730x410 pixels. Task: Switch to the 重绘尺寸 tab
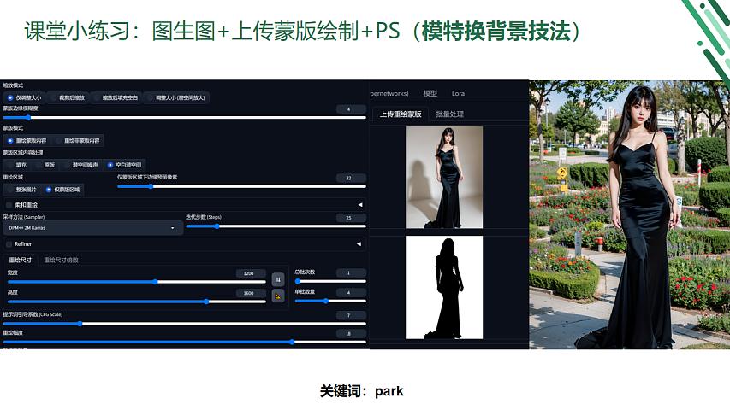(x=20, y=260)
